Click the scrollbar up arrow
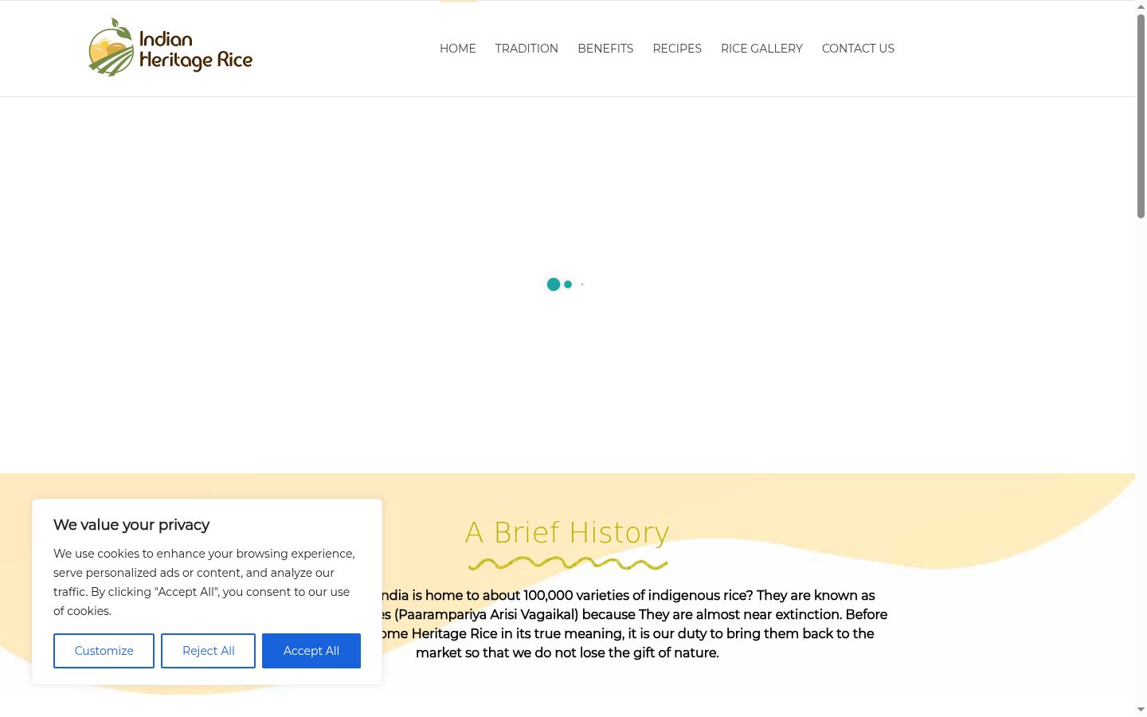The height and width of the screenshot is (717, 1147). (x=1141, y=6)
